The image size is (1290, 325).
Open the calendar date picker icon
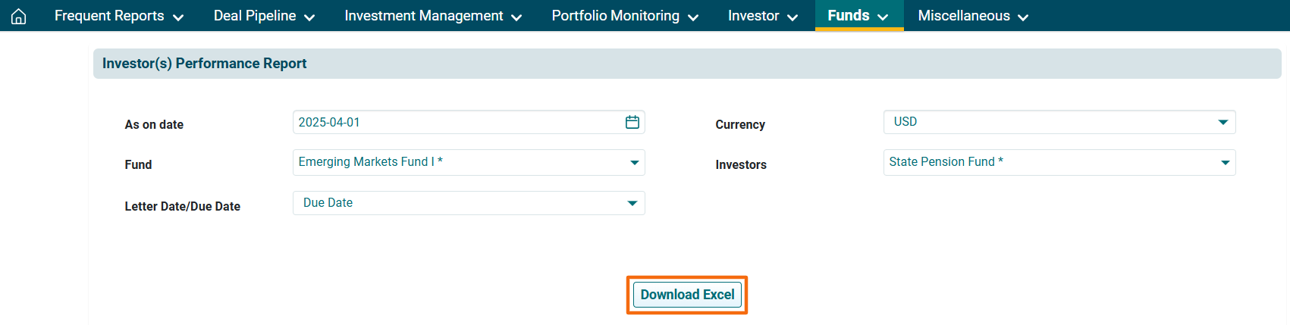click(x=632, y=122)
